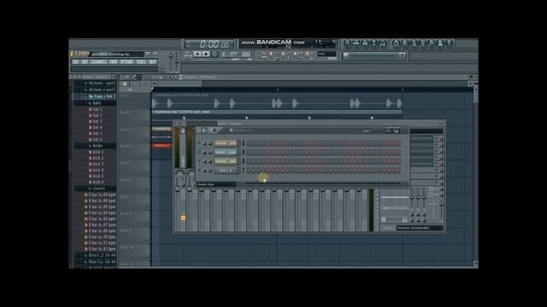Click the question mark help icon

tap(450, 43)
